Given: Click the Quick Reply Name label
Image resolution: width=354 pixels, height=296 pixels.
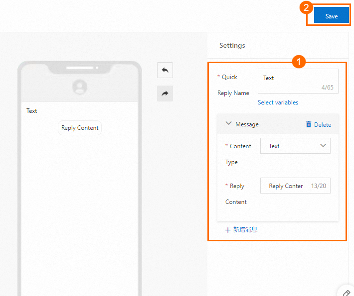Looking at the screenshot, I should click(233, 85).
